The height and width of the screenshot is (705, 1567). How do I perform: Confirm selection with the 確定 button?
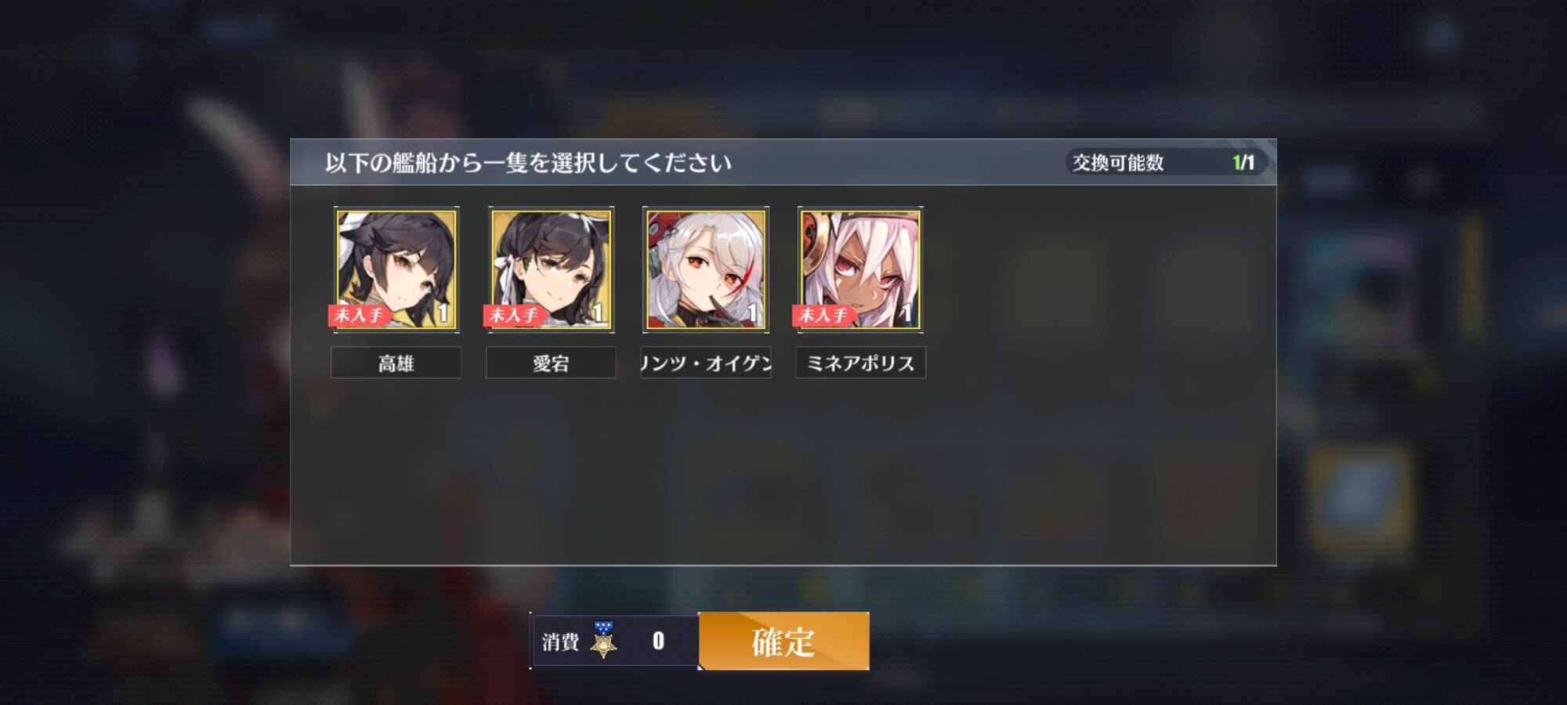coord(783,641)
